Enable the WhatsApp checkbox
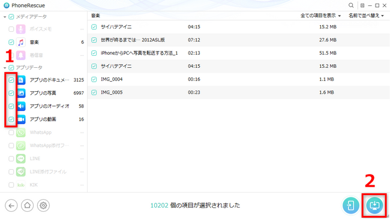Screen dimensions: 390x219 click(11, 133)
